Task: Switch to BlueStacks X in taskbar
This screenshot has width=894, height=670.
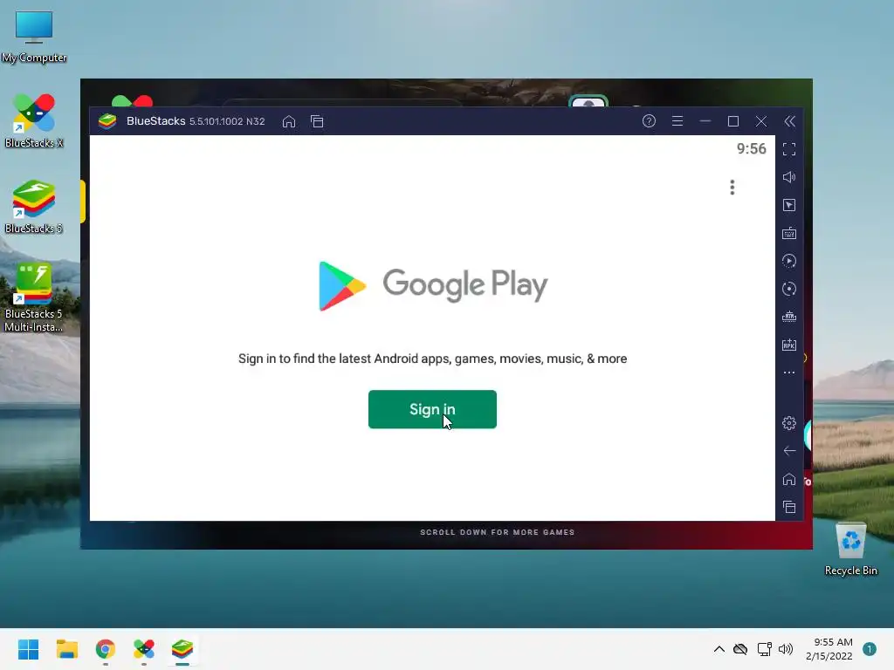Action: [x=144, y=649]
